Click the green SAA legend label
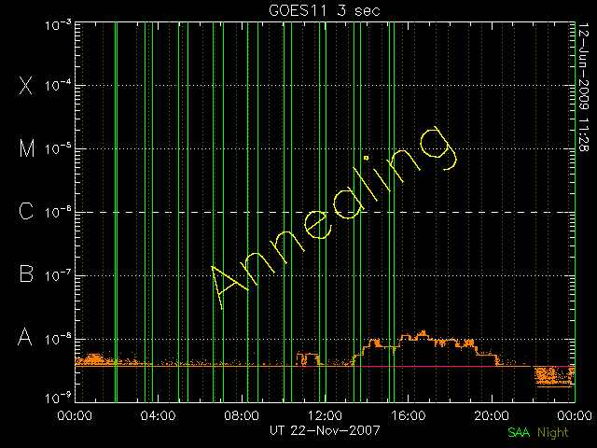Image resolution: width=597 pixels, height=448 pixels. pyautogui.click(x=519, y=432)
